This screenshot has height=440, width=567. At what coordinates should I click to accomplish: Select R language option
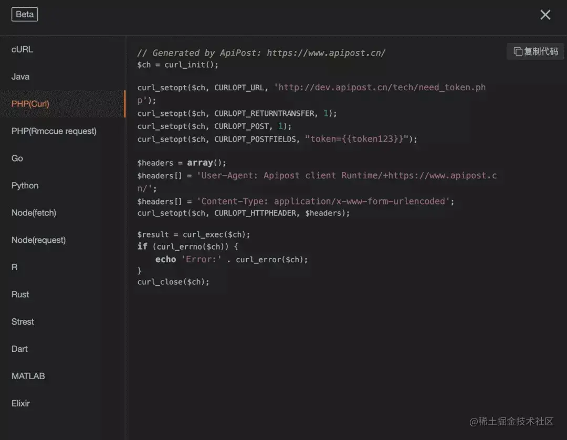click(63, 267)
